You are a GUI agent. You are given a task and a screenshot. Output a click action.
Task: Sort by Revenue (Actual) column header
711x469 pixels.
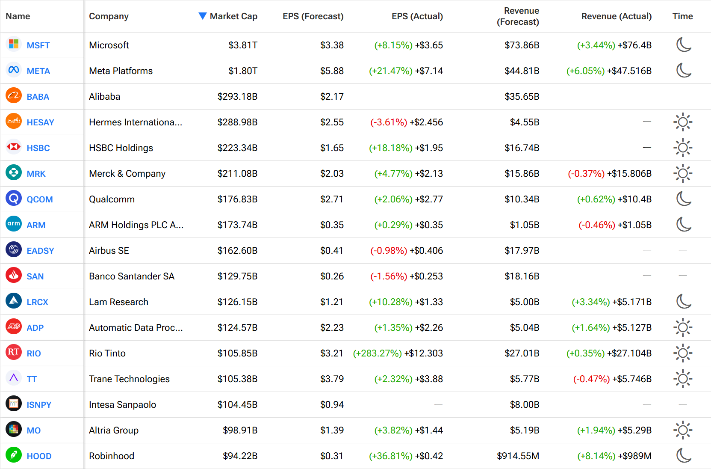tap(617, 16)
